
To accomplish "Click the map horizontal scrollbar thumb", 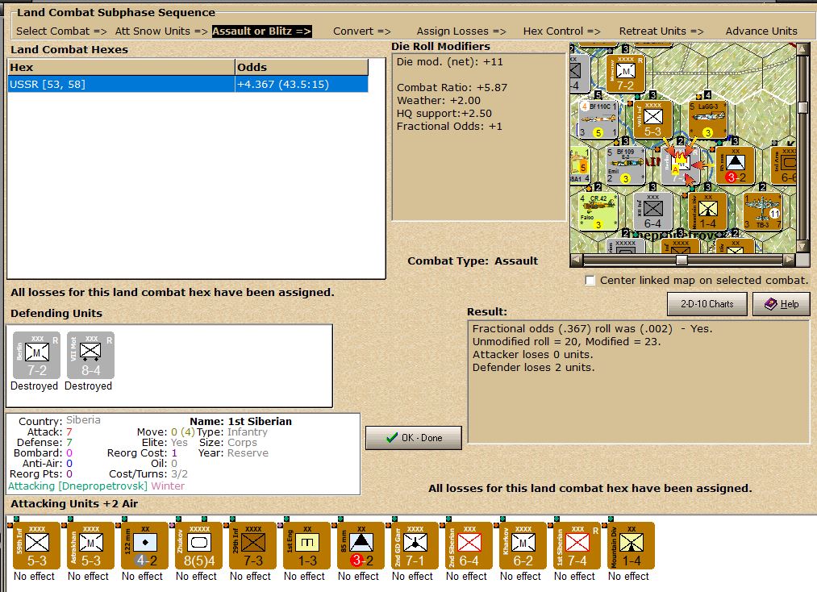I will point(682,260).
